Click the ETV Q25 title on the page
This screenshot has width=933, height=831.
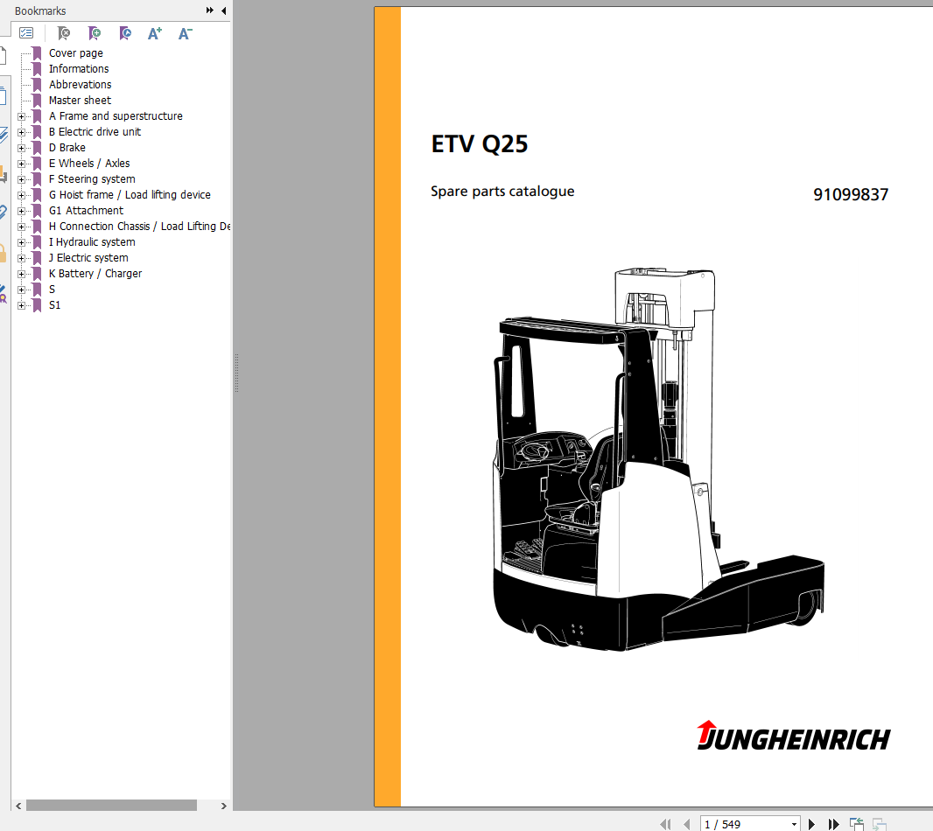[x=479, y=144]
